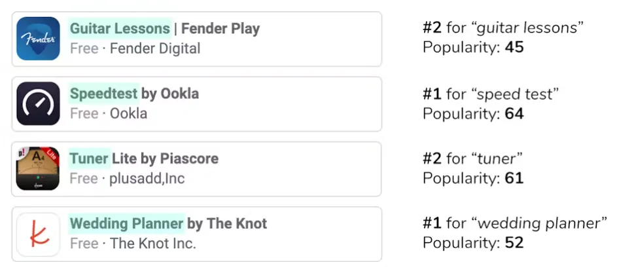
Task: Select the Tuner Lite app icon
Action: (x=39, y=169)
